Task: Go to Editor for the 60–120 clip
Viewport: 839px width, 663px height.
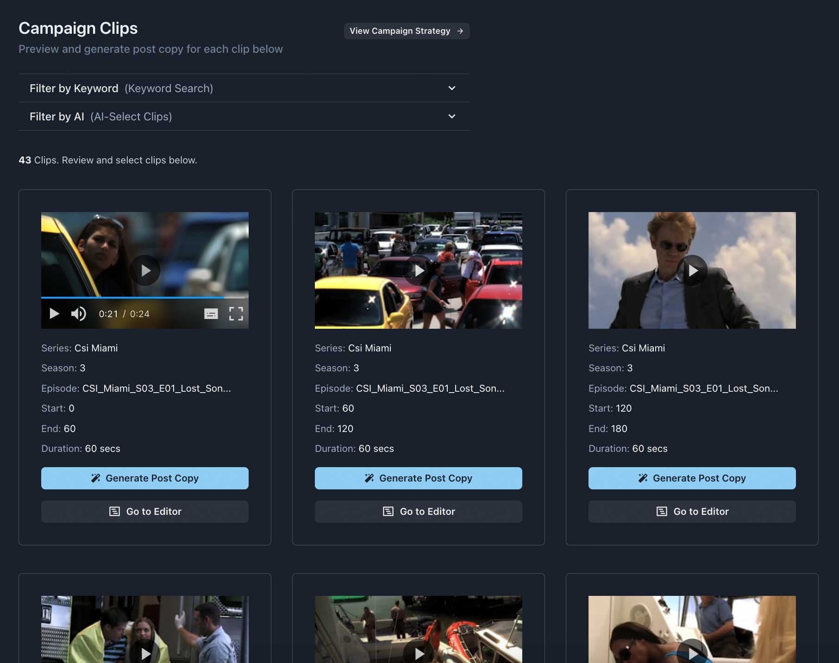Action: (x=419, y=512)
